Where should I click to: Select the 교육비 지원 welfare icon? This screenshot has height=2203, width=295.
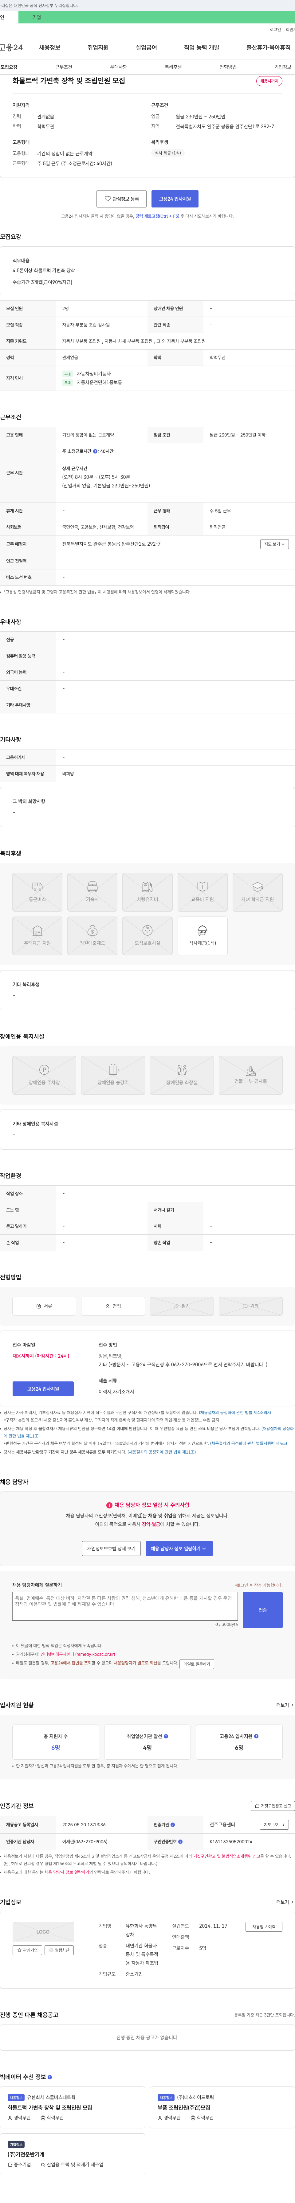202,892
